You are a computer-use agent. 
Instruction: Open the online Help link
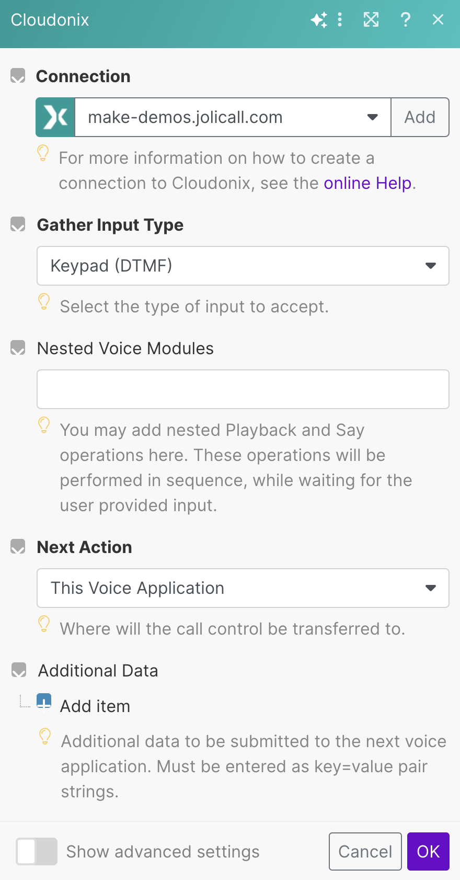click(367, 183)
